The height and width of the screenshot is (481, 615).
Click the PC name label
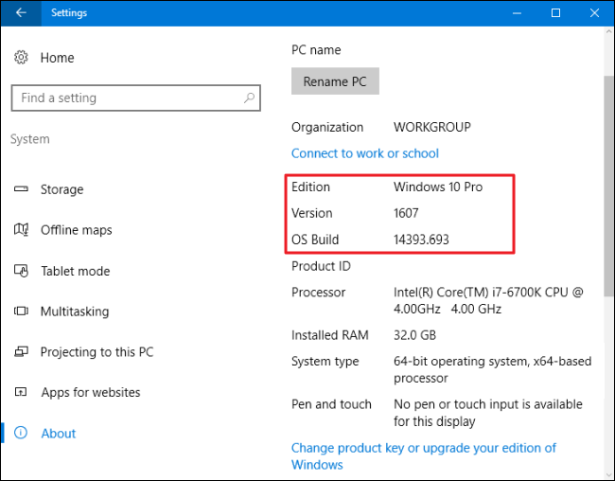click(x=316, y=50)
